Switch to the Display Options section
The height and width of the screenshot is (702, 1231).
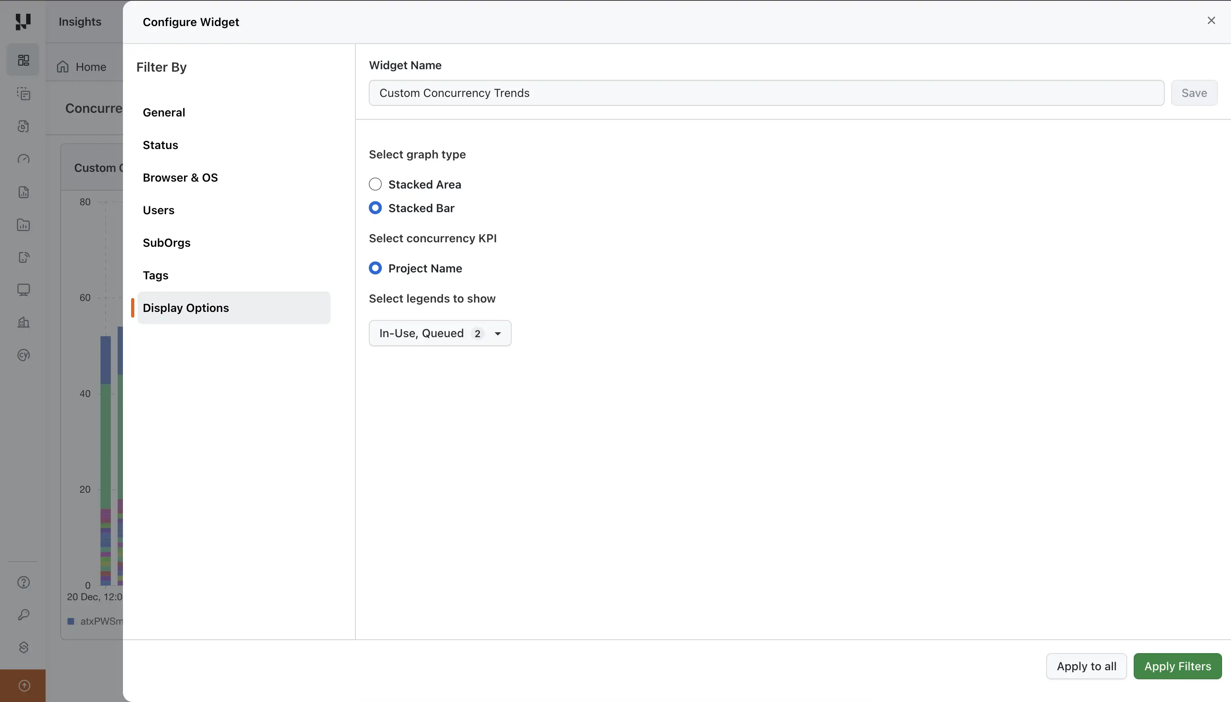pyautogui.click(x=186, y=307)
